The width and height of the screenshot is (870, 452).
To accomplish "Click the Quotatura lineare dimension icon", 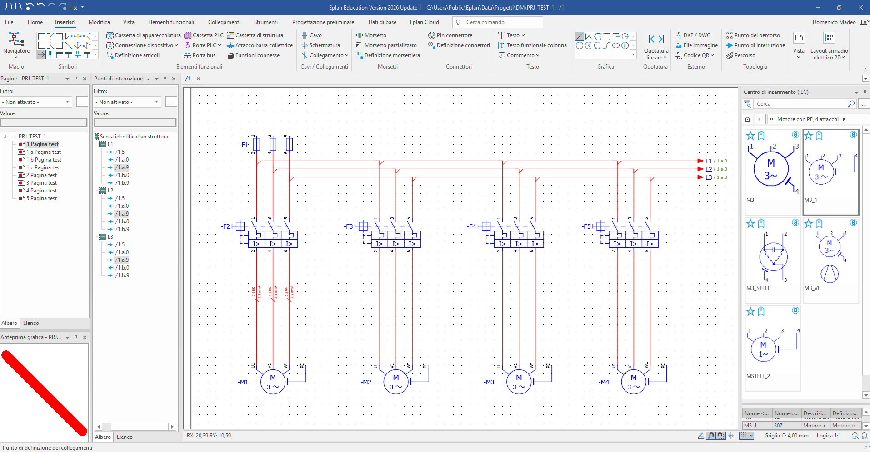I will (x=656, y=39).
